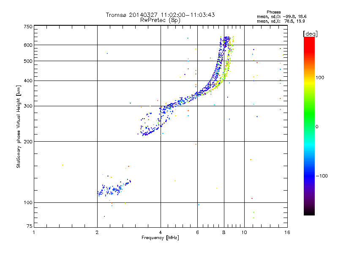Click the "Stationary phase Virtual Height [km]" axis label
The width and height of the screenshot is (338, 253).
pos(19,126)
